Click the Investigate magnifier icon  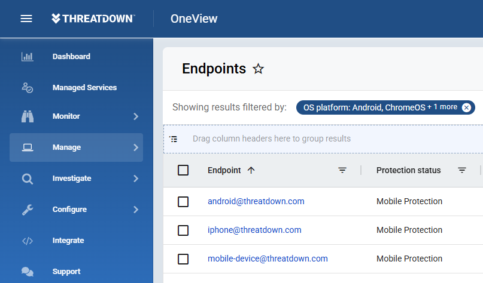(x=28, y=179)
